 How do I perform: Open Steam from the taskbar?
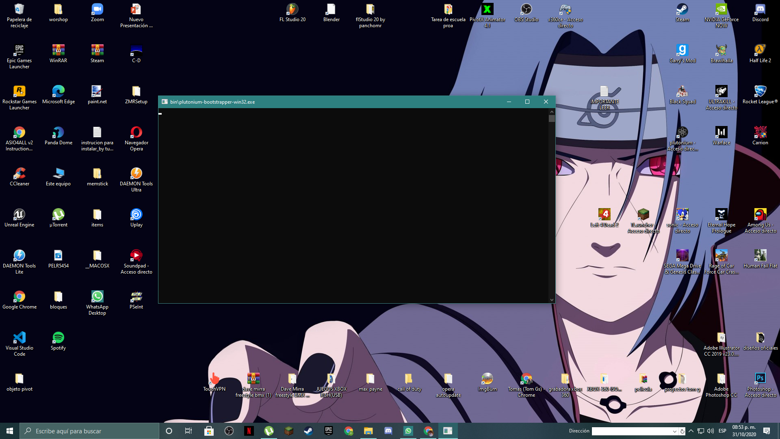(x=308, y=431)
